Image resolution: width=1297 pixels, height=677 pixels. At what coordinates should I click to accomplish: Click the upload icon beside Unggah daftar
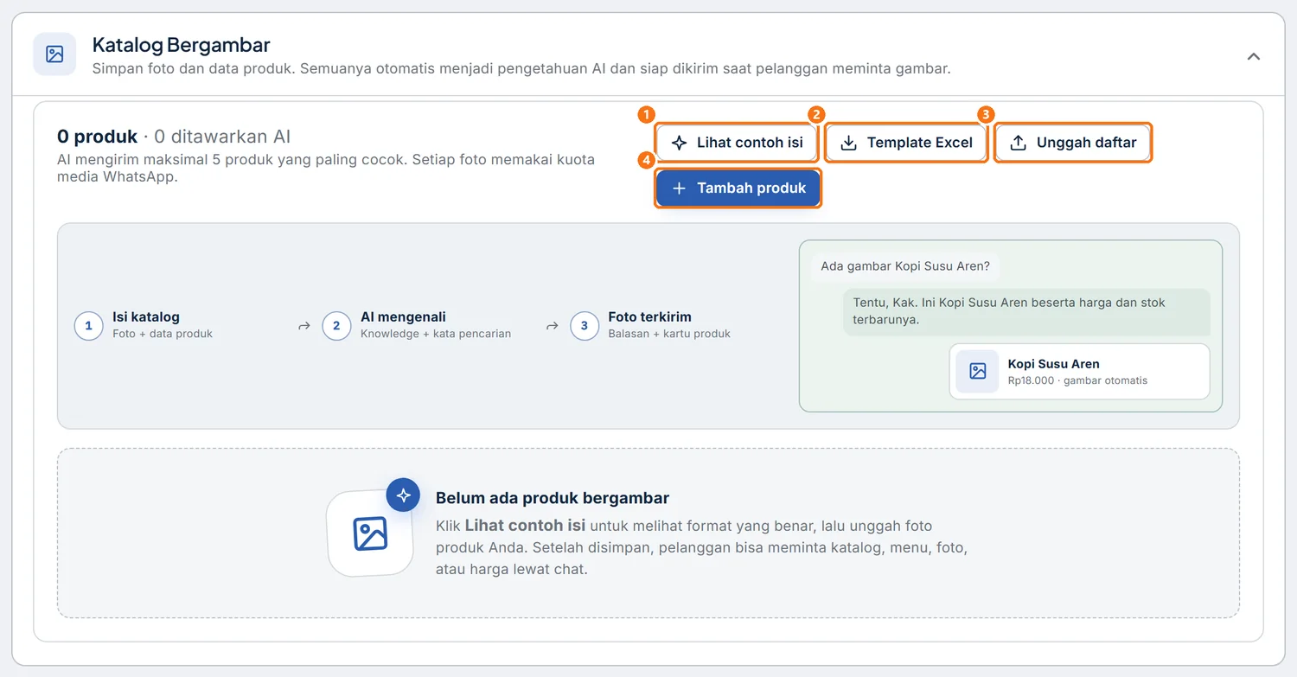click(x=1019, y=143)
